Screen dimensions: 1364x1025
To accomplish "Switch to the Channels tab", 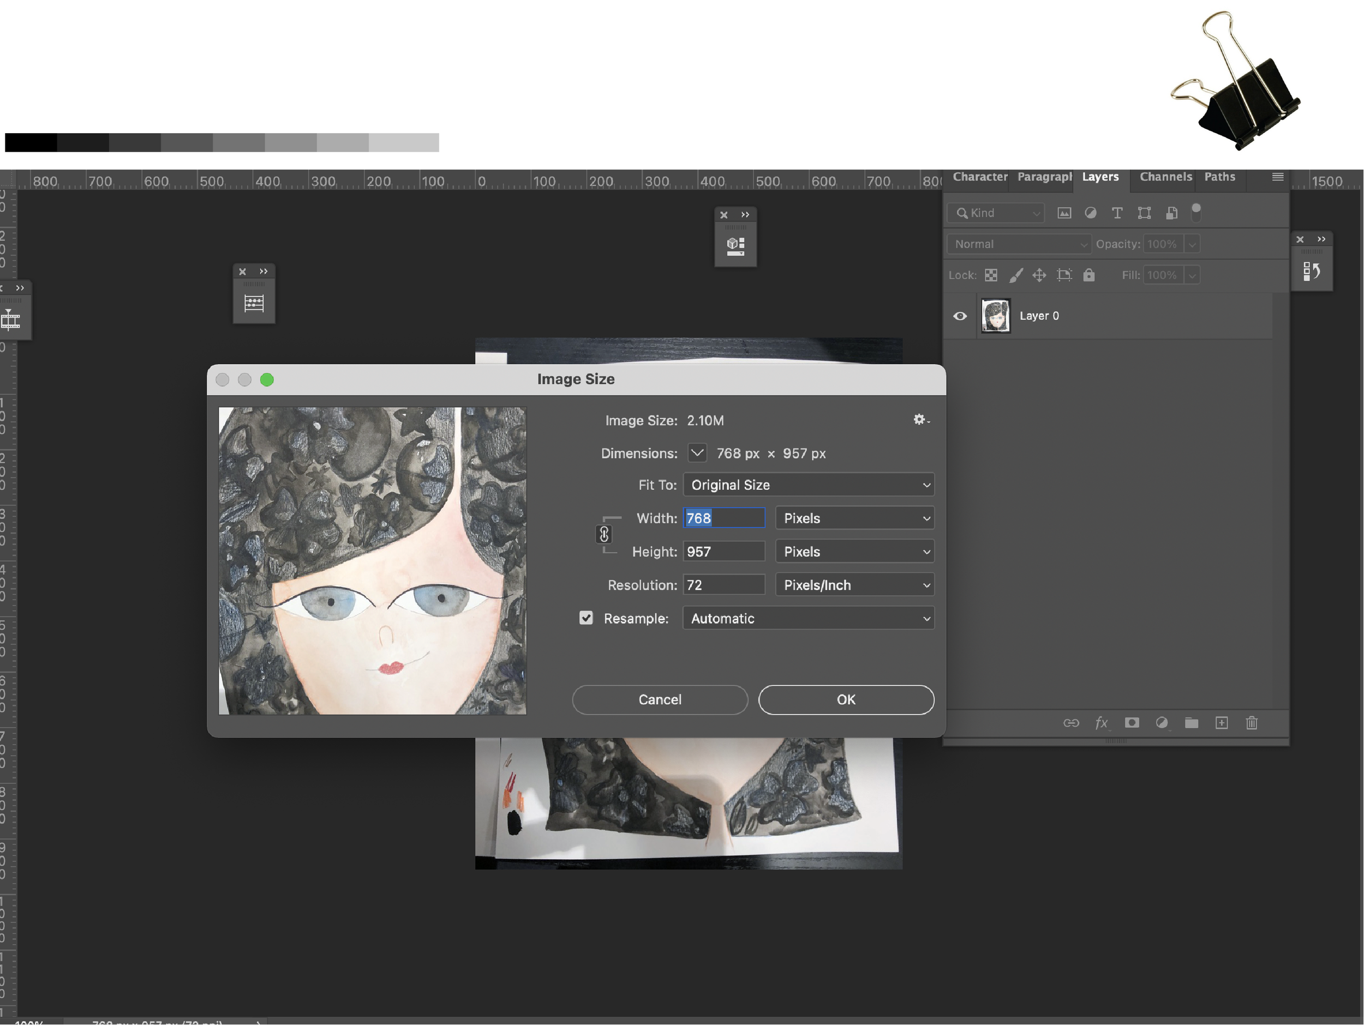I will 1165,177.
